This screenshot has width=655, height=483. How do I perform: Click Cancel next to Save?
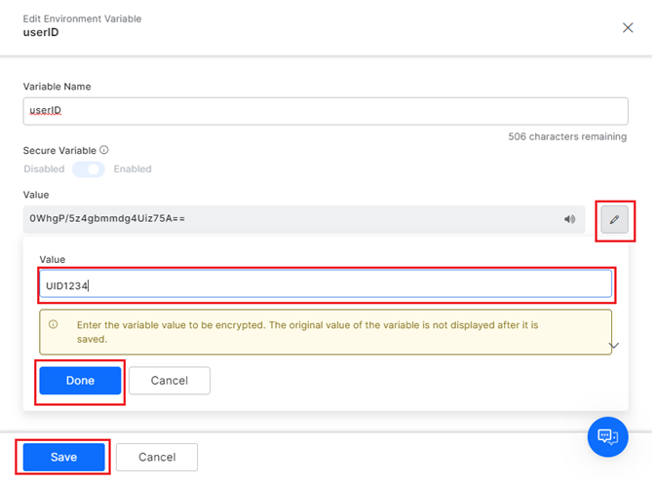click(157, 457)
